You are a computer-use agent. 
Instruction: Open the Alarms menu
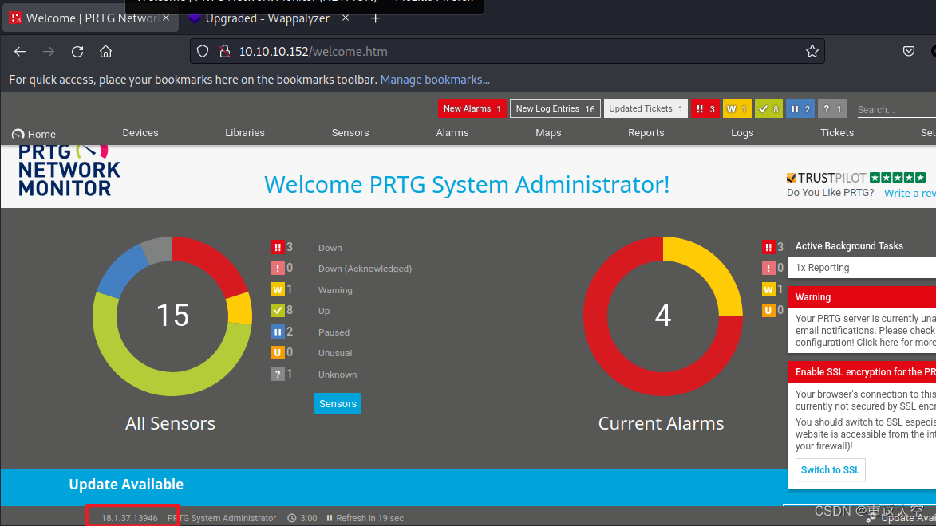[452, 133]
